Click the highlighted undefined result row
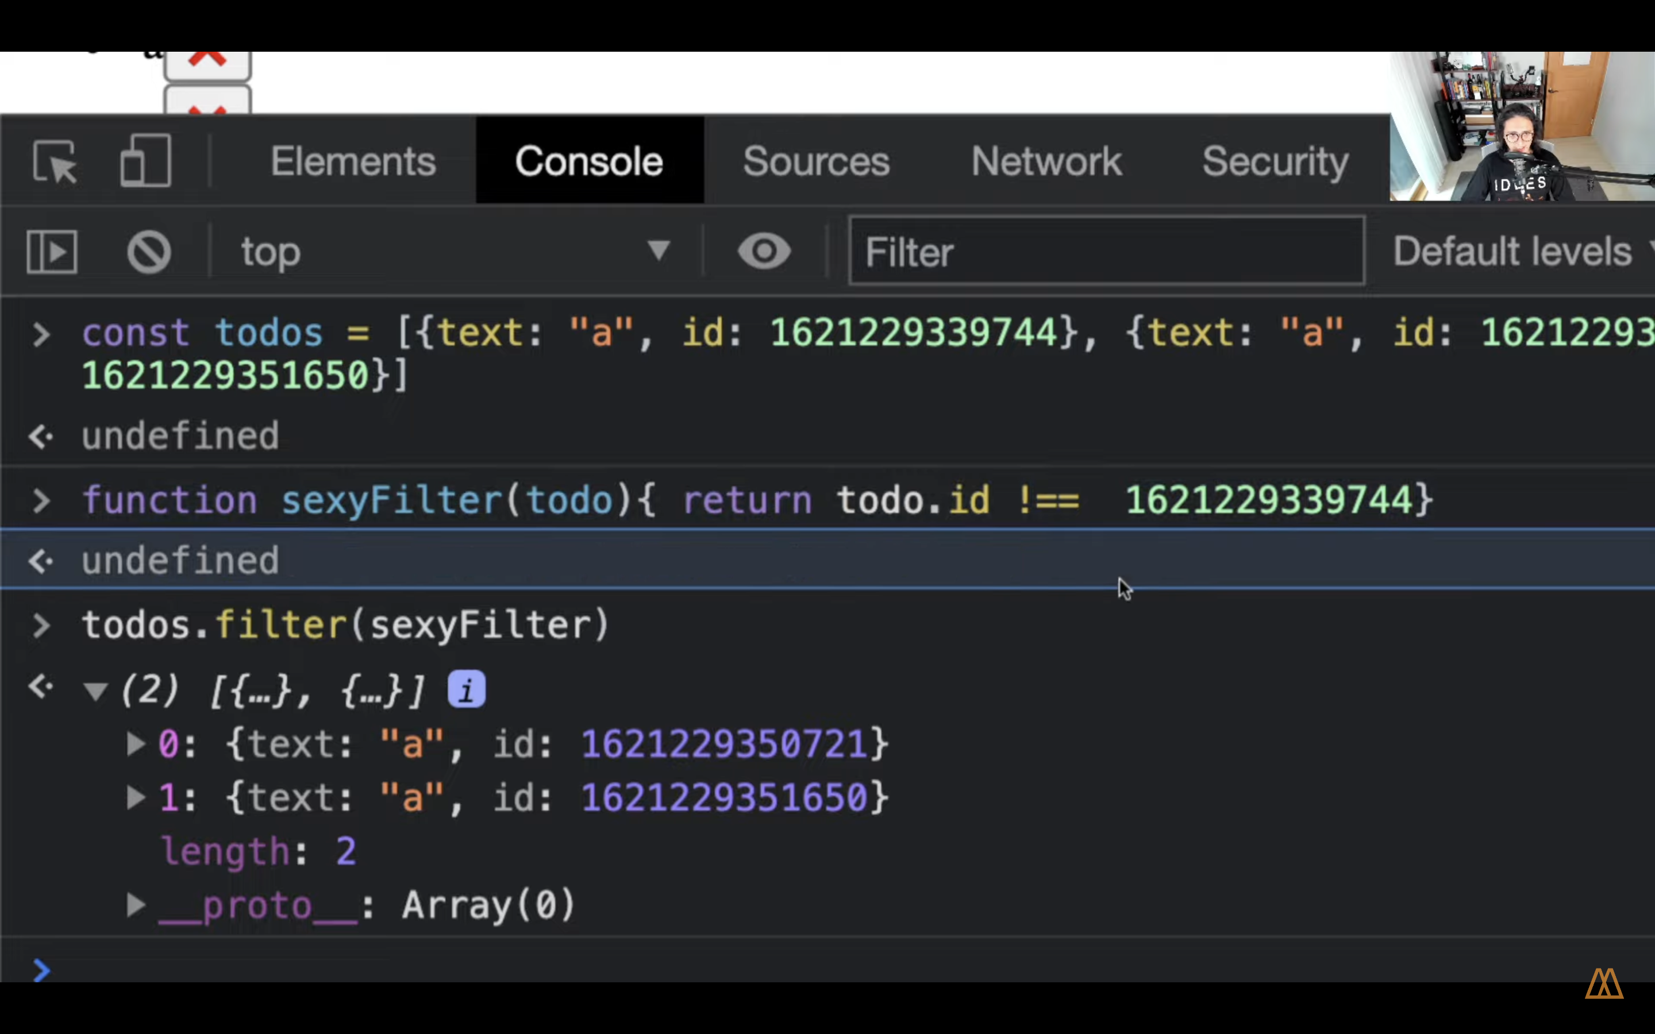 coord(827,560)
